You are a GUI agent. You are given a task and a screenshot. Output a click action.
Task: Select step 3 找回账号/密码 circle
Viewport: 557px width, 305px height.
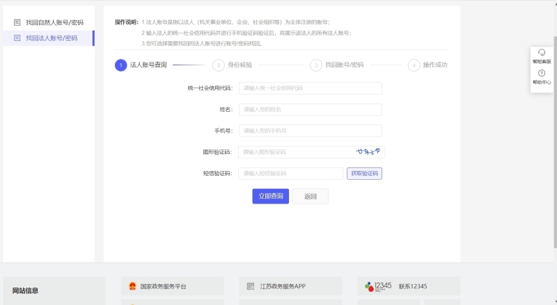point(316,65)
